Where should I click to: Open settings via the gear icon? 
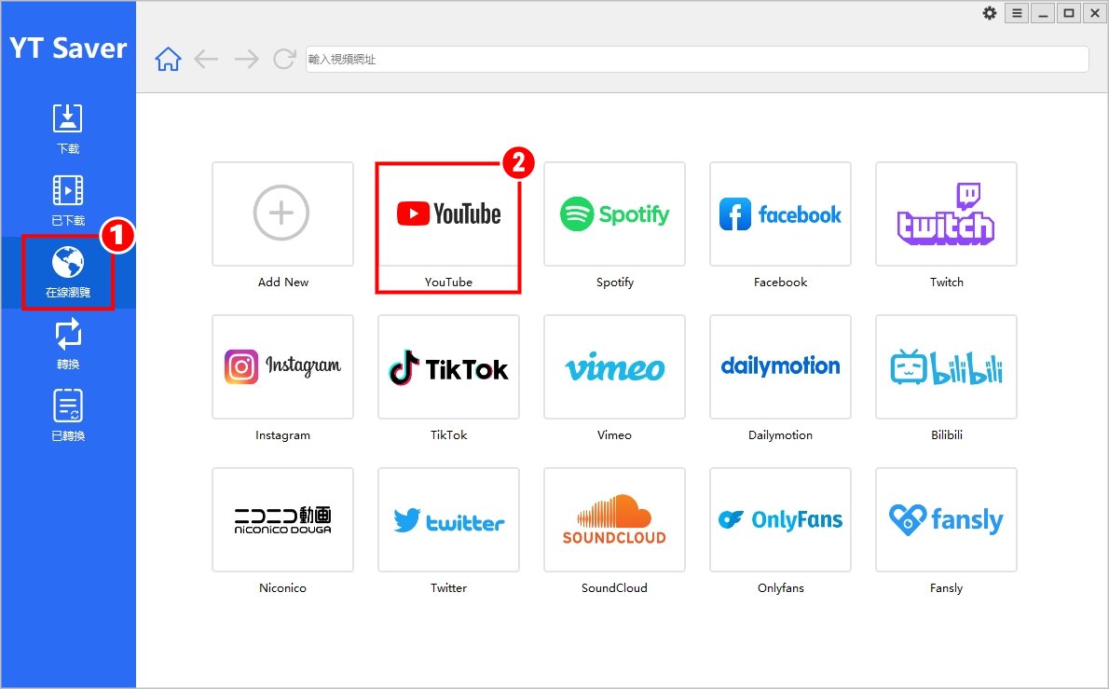[x=990, y=13]
